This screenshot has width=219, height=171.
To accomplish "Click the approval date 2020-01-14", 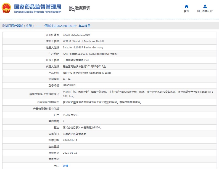I will click(70, 140).
